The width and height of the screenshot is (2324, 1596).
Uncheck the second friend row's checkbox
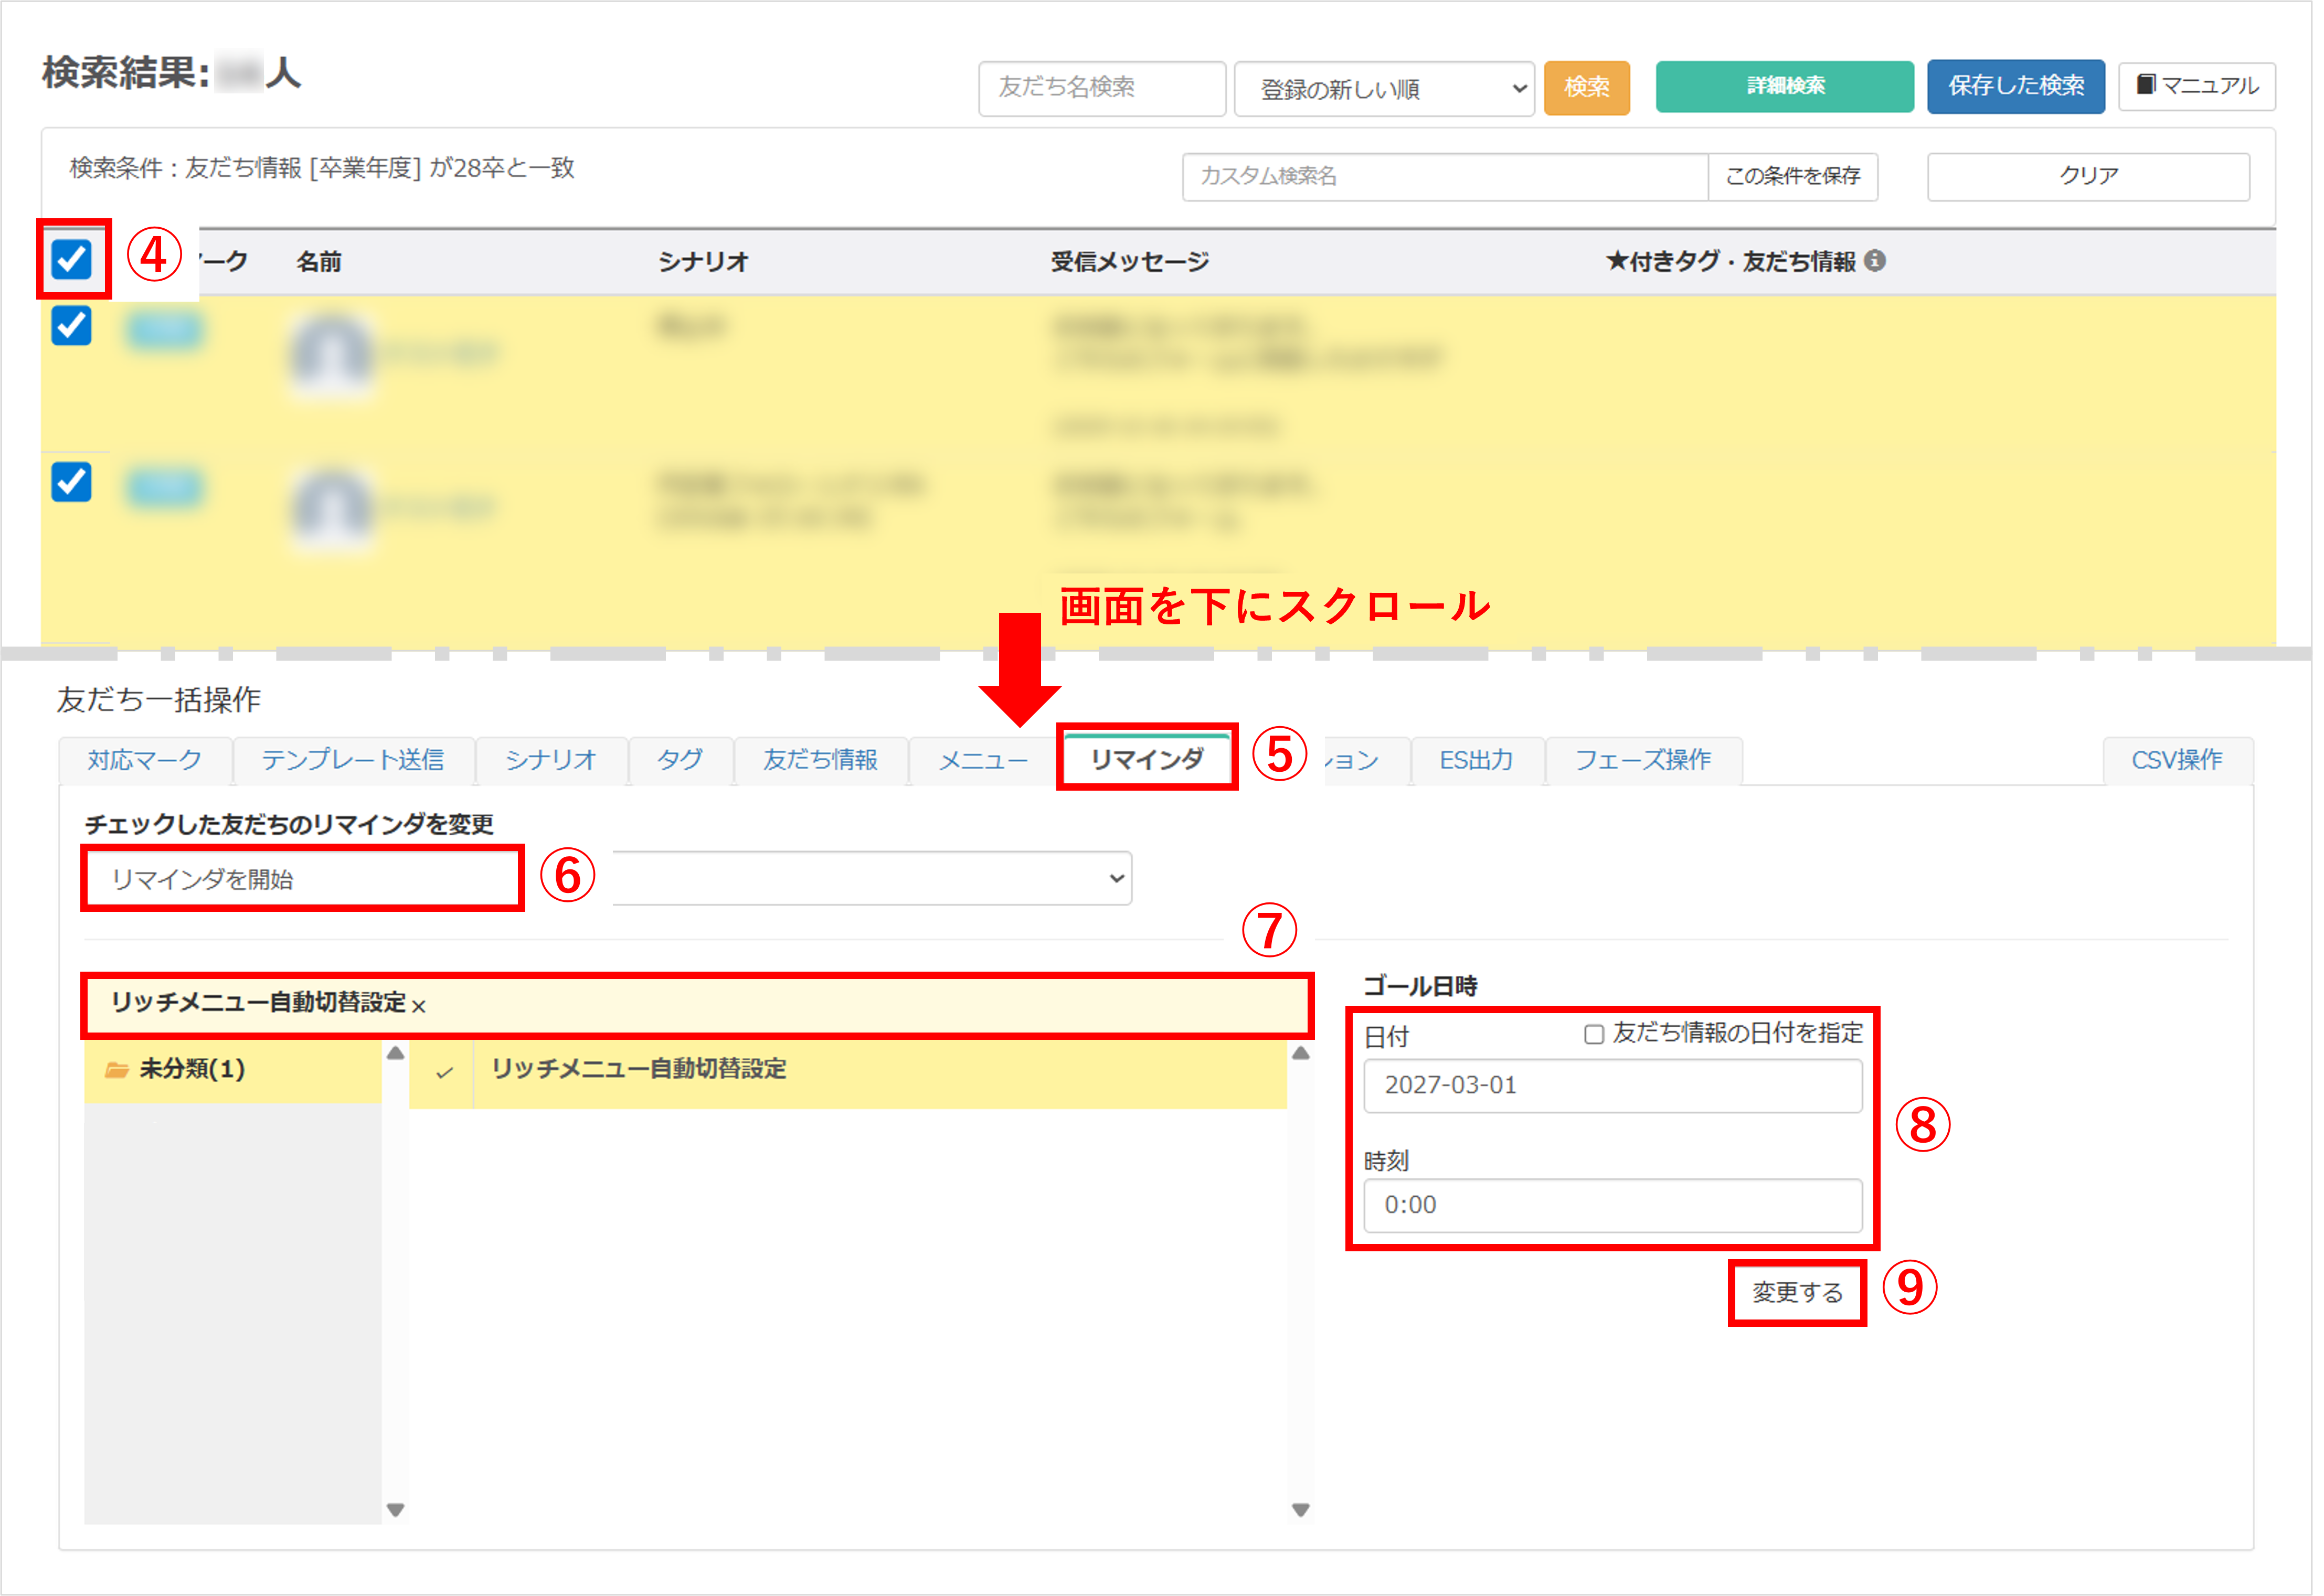(70, 484)
